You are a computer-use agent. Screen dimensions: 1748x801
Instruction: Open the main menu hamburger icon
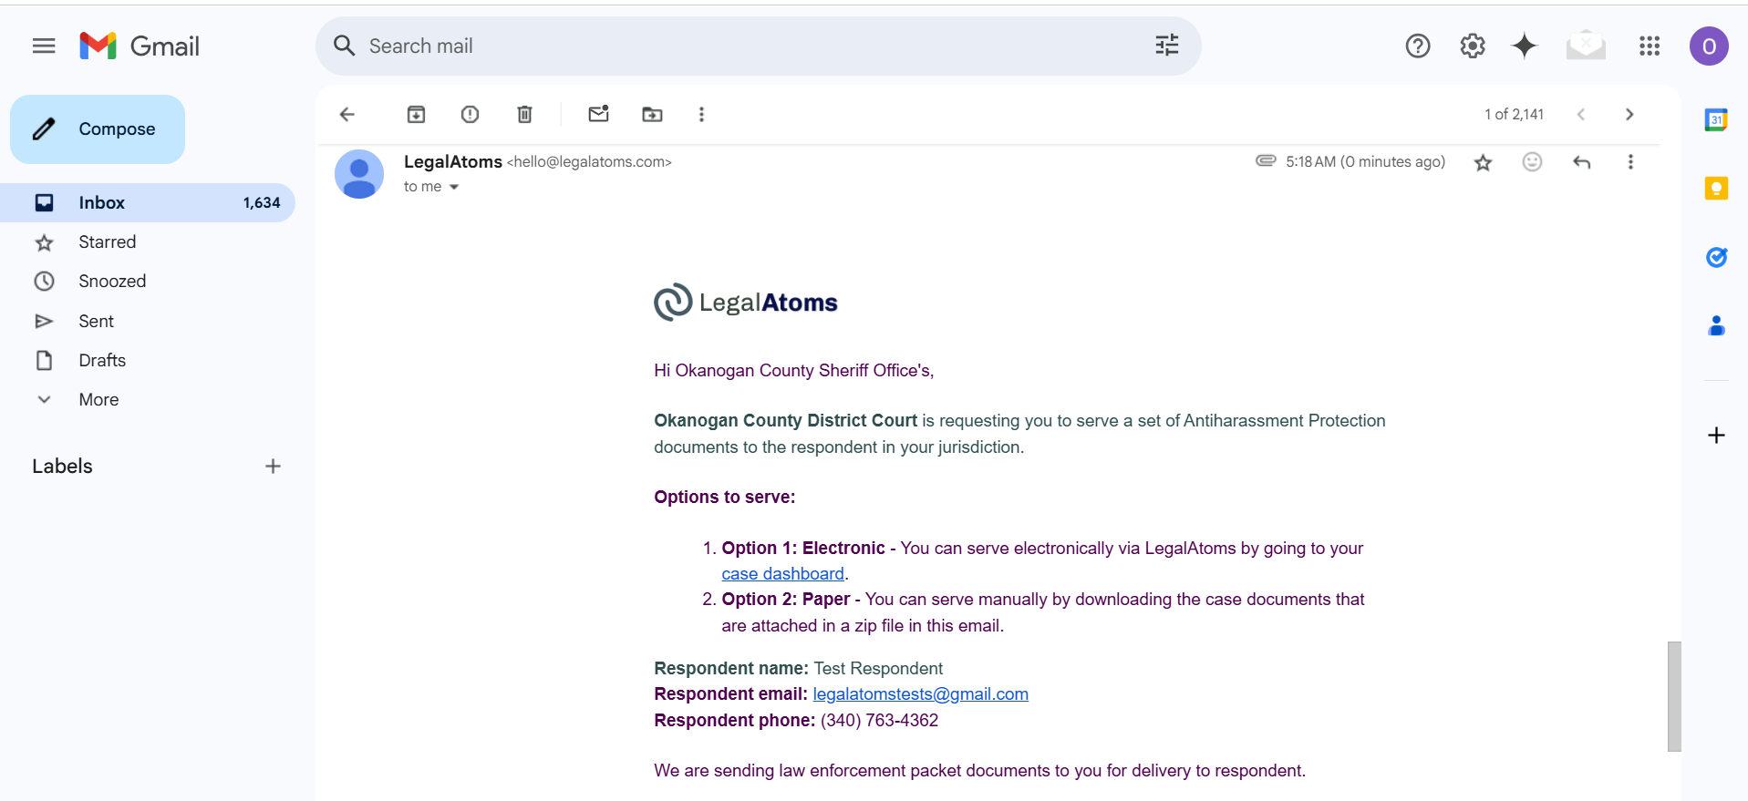click(44, 46)
